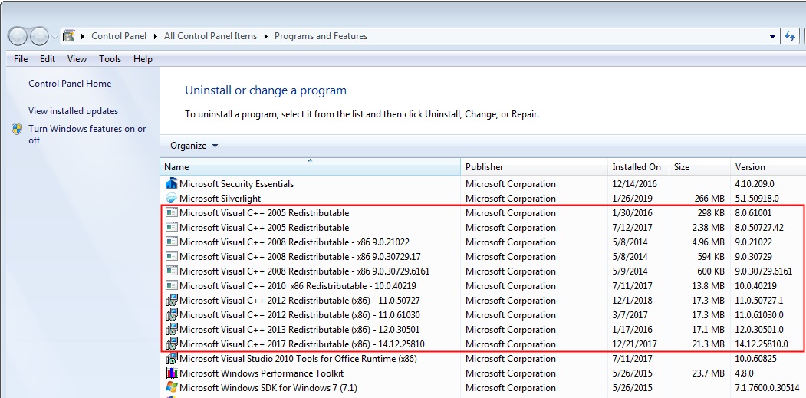
Task: Click install date '1/26/2019' for Silverlight
Action: (632, 198)
